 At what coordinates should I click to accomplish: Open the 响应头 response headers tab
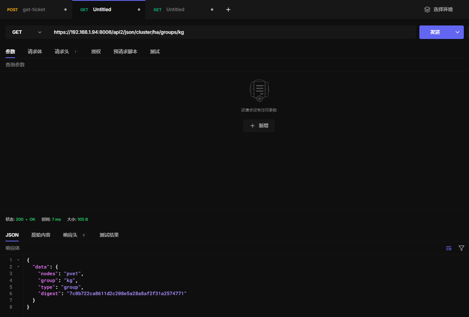pyautogui.click(x=70, y=235)
